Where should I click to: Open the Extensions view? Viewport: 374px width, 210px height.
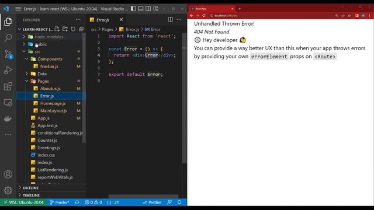click(x=8, y=86)
